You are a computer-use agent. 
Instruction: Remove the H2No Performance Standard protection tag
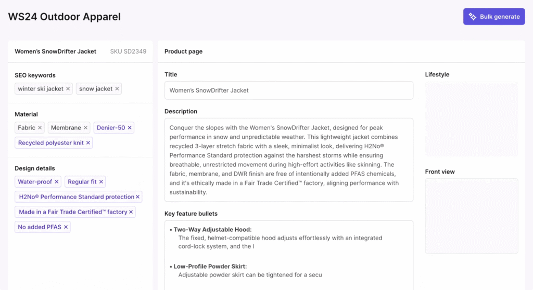click(137, 197)
